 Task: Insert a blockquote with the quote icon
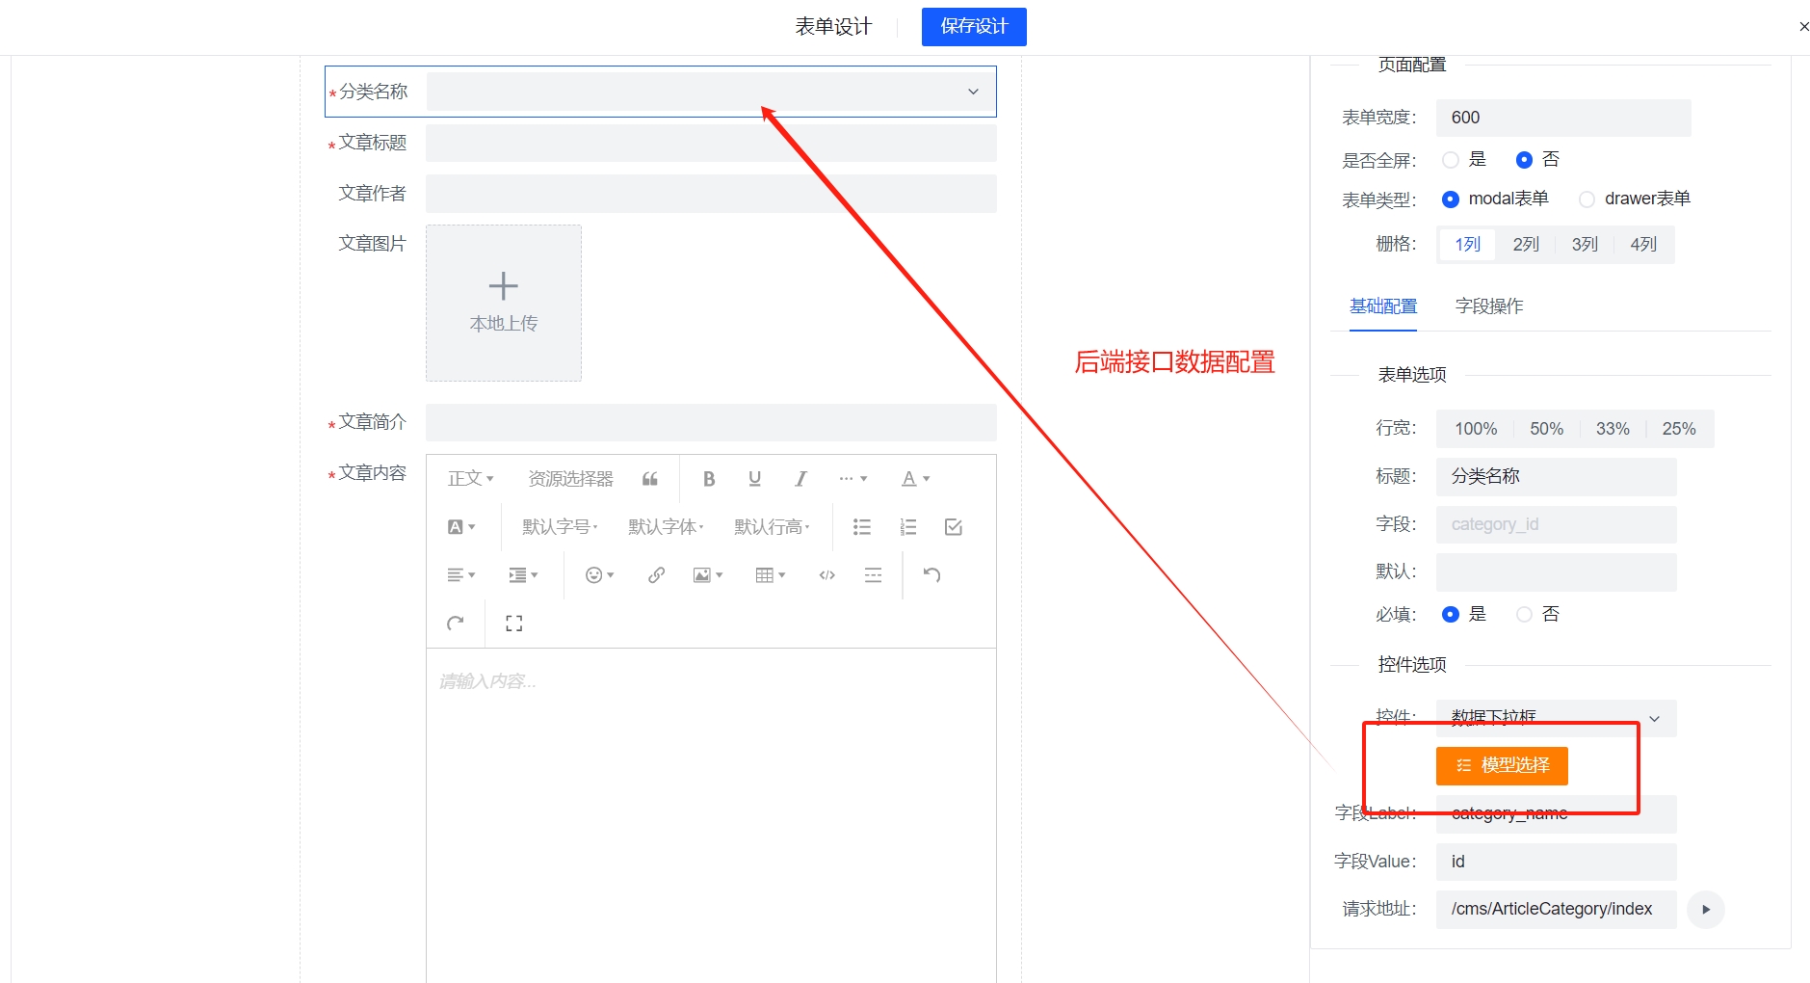point(650,479)
